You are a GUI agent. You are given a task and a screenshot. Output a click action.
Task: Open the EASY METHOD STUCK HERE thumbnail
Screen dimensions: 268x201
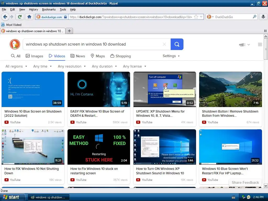pos(99,147)
